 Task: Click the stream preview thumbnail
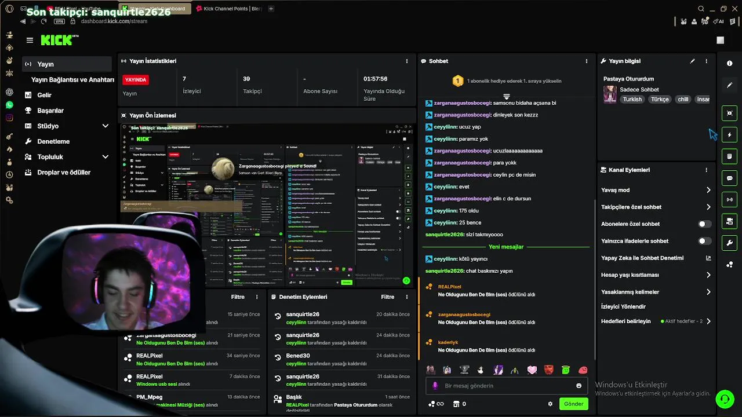(267, 204)
